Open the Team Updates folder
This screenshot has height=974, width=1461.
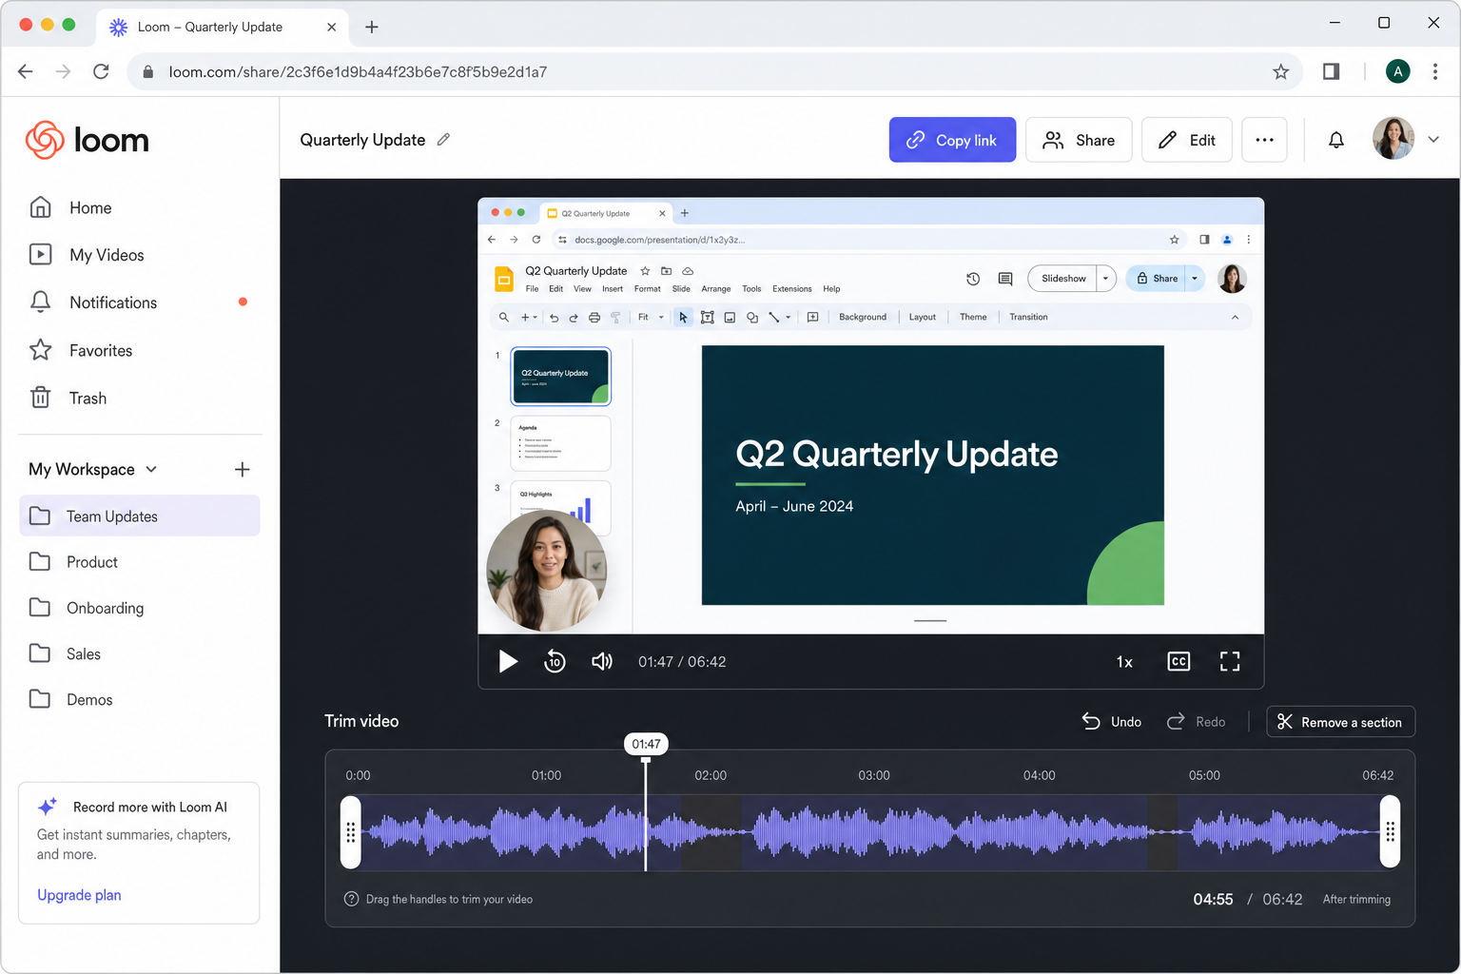139,516
